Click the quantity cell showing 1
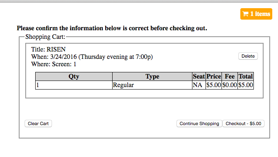This screenshot has height=157, width=278. 74,85
